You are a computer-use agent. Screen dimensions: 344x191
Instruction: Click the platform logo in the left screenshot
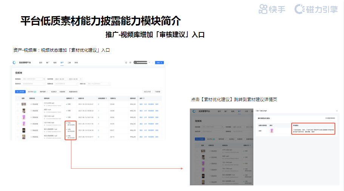point(14,63)
